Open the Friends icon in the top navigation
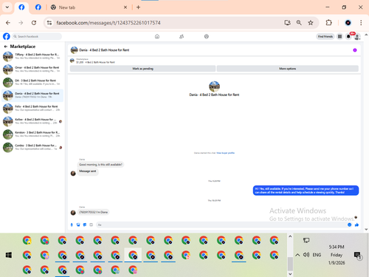 tap(182, 36)
